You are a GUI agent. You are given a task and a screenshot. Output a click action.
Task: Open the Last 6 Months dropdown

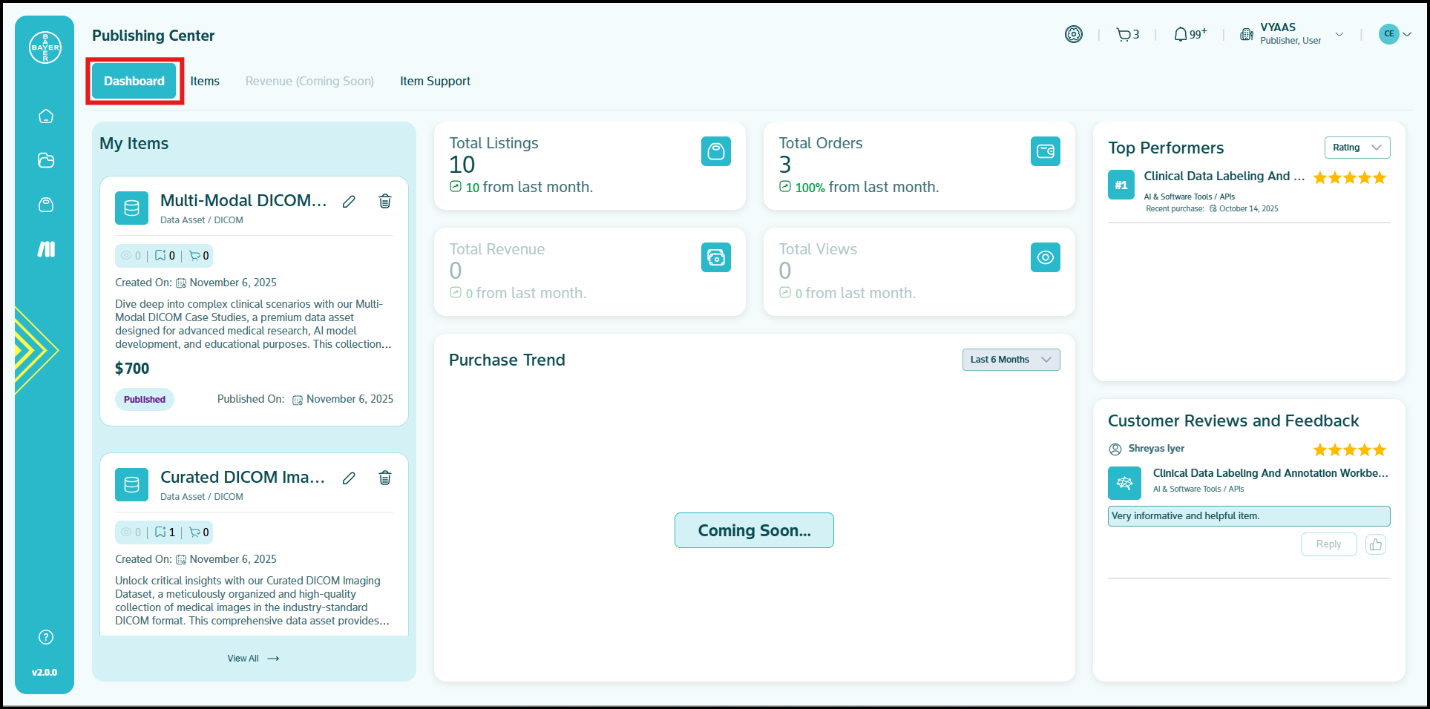coord(1011,360)
